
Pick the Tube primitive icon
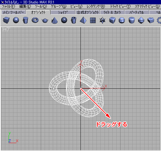pyautogui.click(x=74, y=20)
